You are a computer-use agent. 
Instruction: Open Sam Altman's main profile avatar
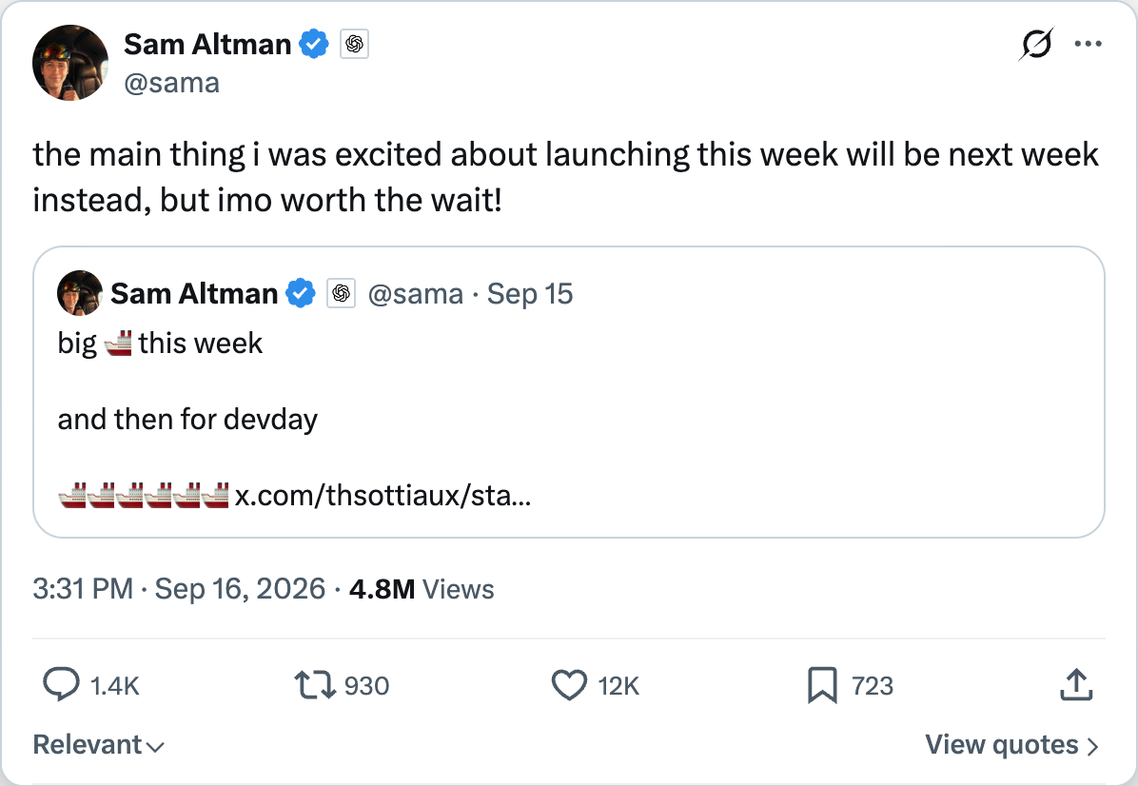point(70,63)
